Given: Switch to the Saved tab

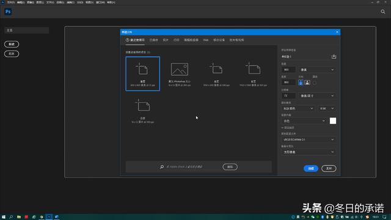Looking at the screenshot, I should click(x=153, y=40).
